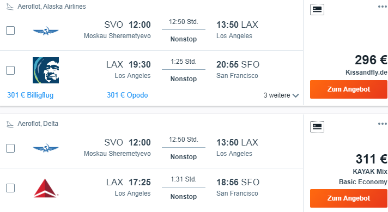
Task: Click the 296 € price
Action: coord(371,60)
